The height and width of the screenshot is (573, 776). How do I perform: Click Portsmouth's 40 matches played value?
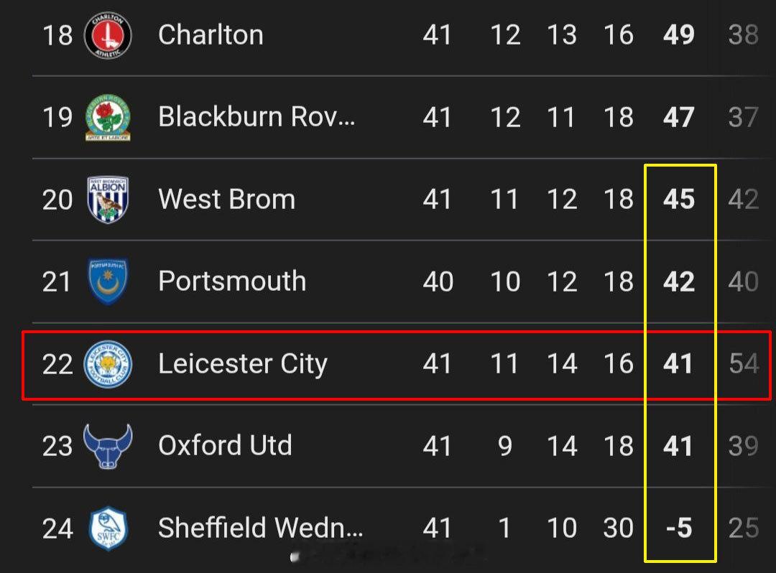point(438,281)
